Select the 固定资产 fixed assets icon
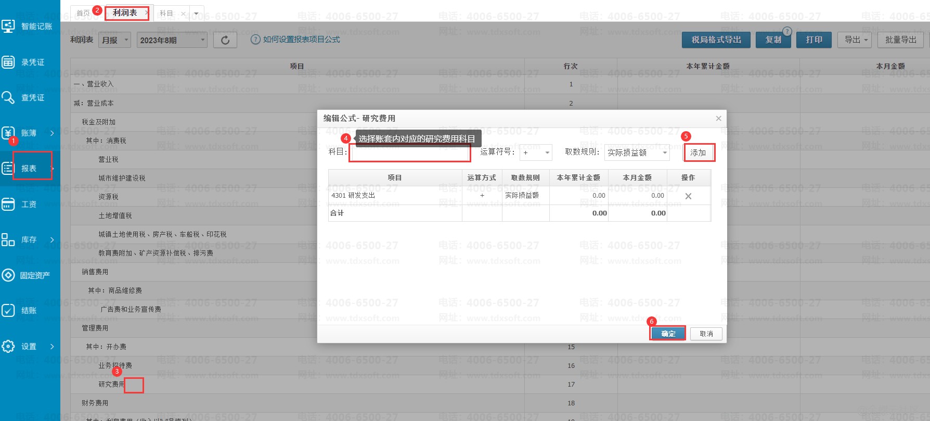The height and width of the screenshot is (421, 930). pyautogui.click(x=8, y=275)
